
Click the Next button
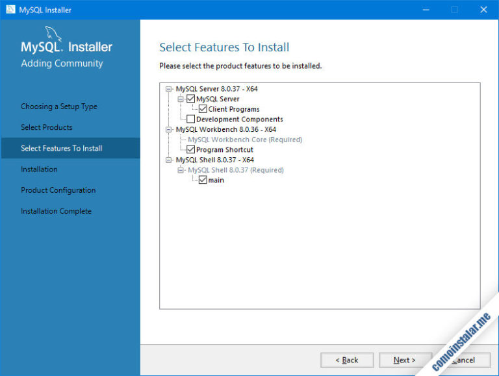[405, 360]
